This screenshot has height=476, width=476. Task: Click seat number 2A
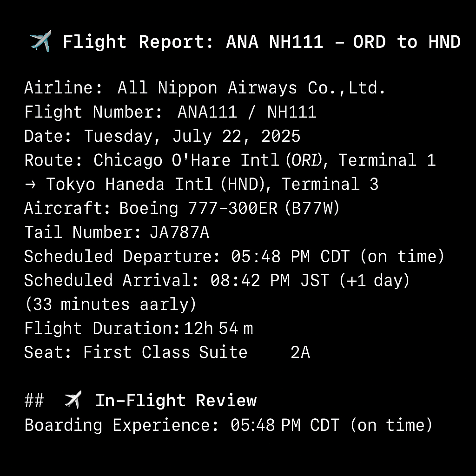[300, 352]
